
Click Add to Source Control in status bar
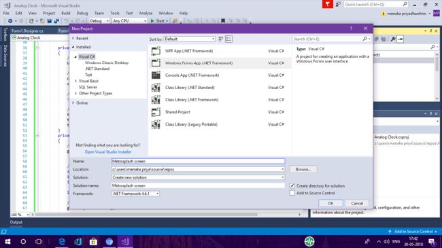click(x=413, y=232)
